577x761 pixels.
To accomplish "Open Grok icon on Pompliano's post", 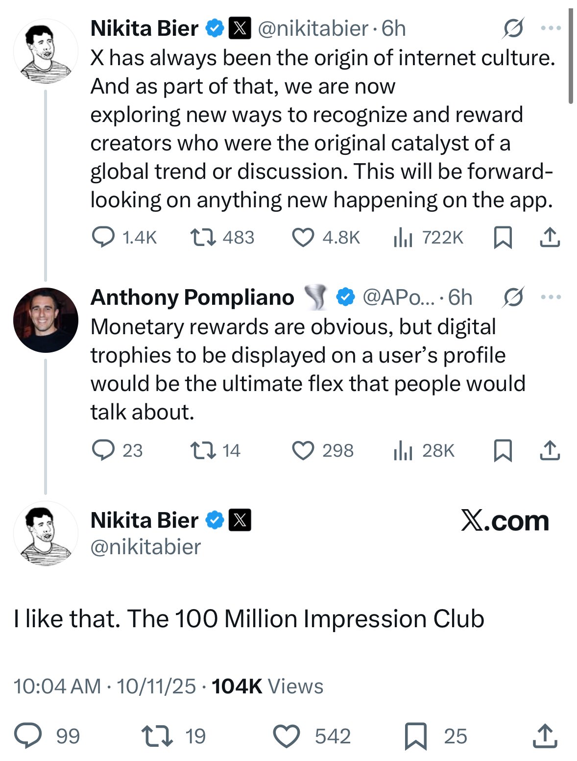I will [513, 297].
